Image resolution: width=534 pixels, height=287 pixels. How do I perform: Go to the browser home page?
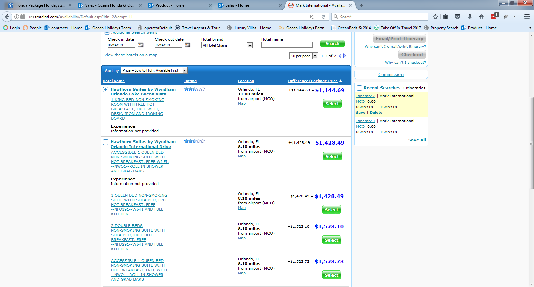pos(481,17)
